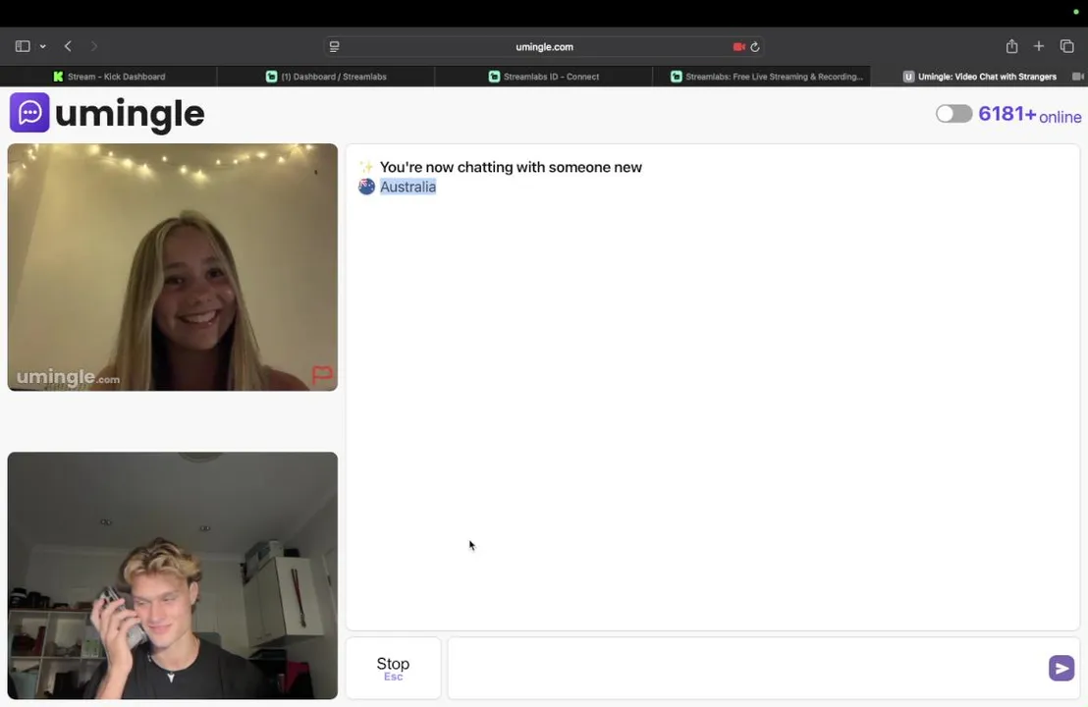Toggle the switch beside 6181+ online

(x=954, y=114)
